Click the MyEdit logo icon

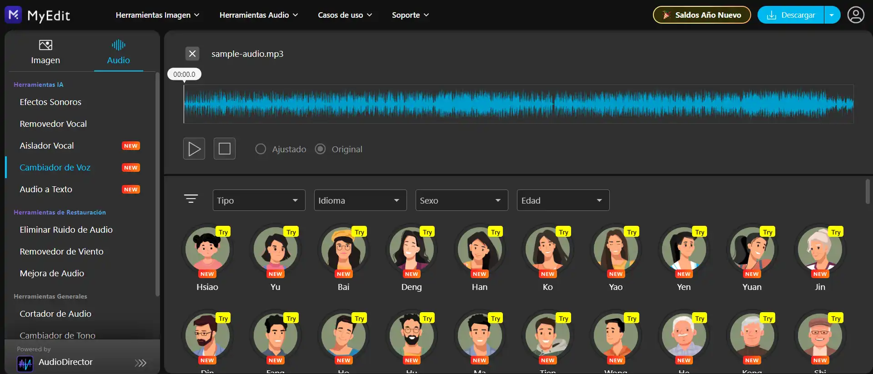[x=13, y=15]
